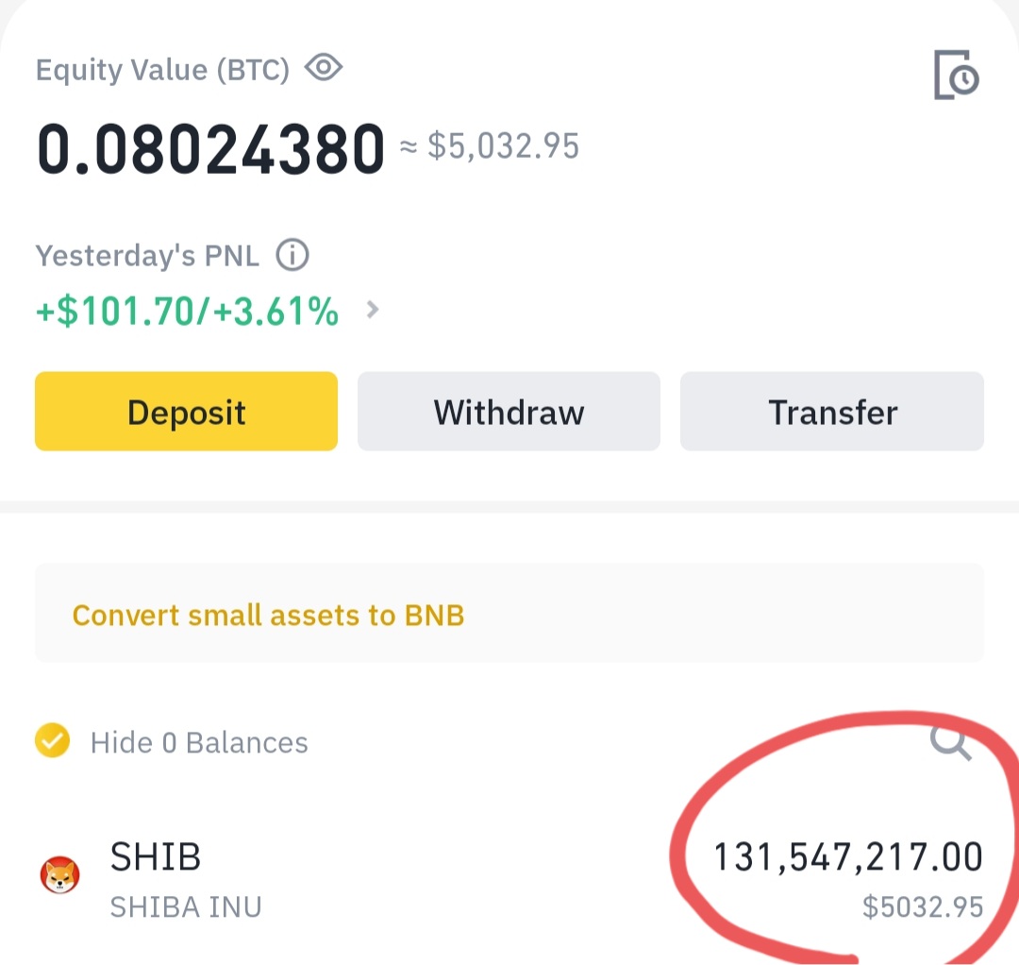The width and height of the screenshot is (1019, 965).
Task: Click the Equity Value (BTC) label
Action: (162, 70)
